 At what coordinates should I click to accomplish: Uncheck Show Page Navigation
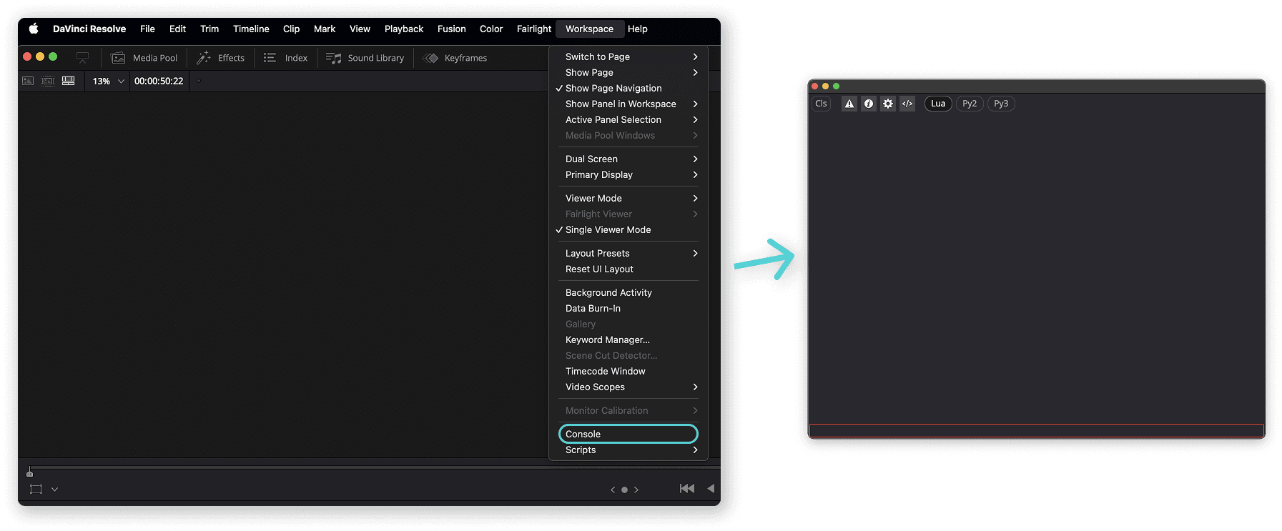tap(628, 88)
